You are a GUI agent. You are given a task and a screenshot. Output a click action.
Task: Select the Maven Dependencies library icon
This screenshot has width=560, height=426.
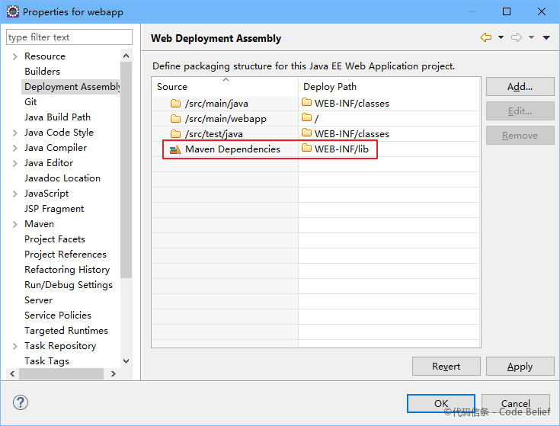pos(175,149)
